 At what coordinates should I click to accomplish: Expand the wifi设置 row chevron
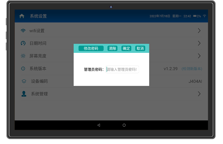(199, 31)
